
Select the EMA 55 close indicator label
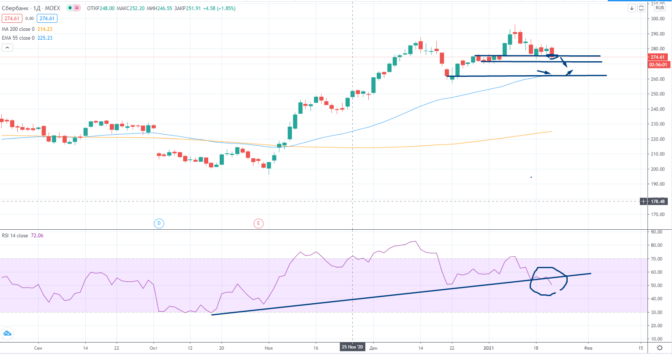click(18, 38)
